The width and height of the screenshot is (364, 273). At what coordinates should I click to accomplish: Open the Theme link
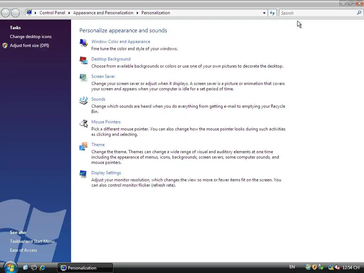coord(98,145)
